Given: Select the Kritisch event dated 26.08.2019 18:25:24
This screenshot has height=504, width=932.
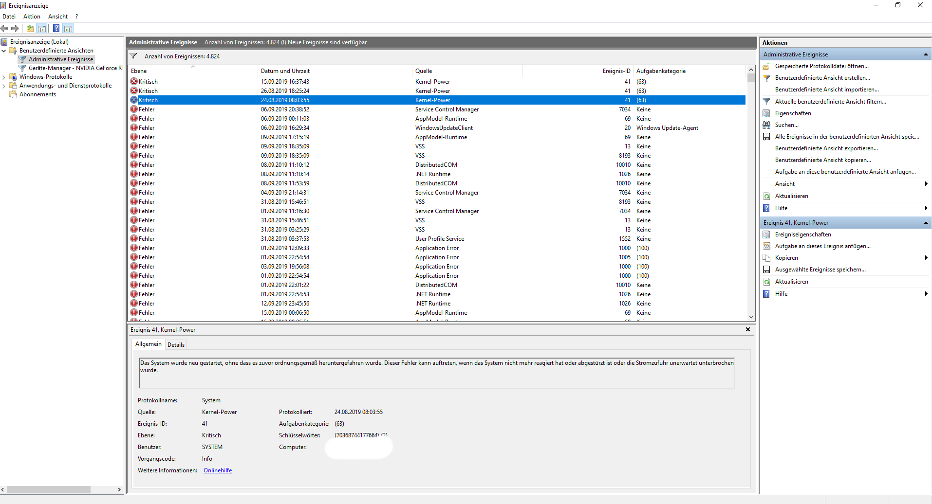Looking at the screenshot, I should [x=437, y=91].
